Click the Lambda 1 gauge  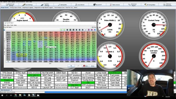click(x=110, y=56)
